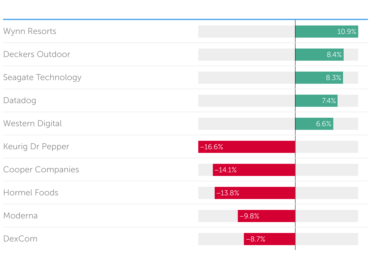The width and height of the screenshot is (371, 253).
Task: Open the DexCom row label
Action: [20, 239]
